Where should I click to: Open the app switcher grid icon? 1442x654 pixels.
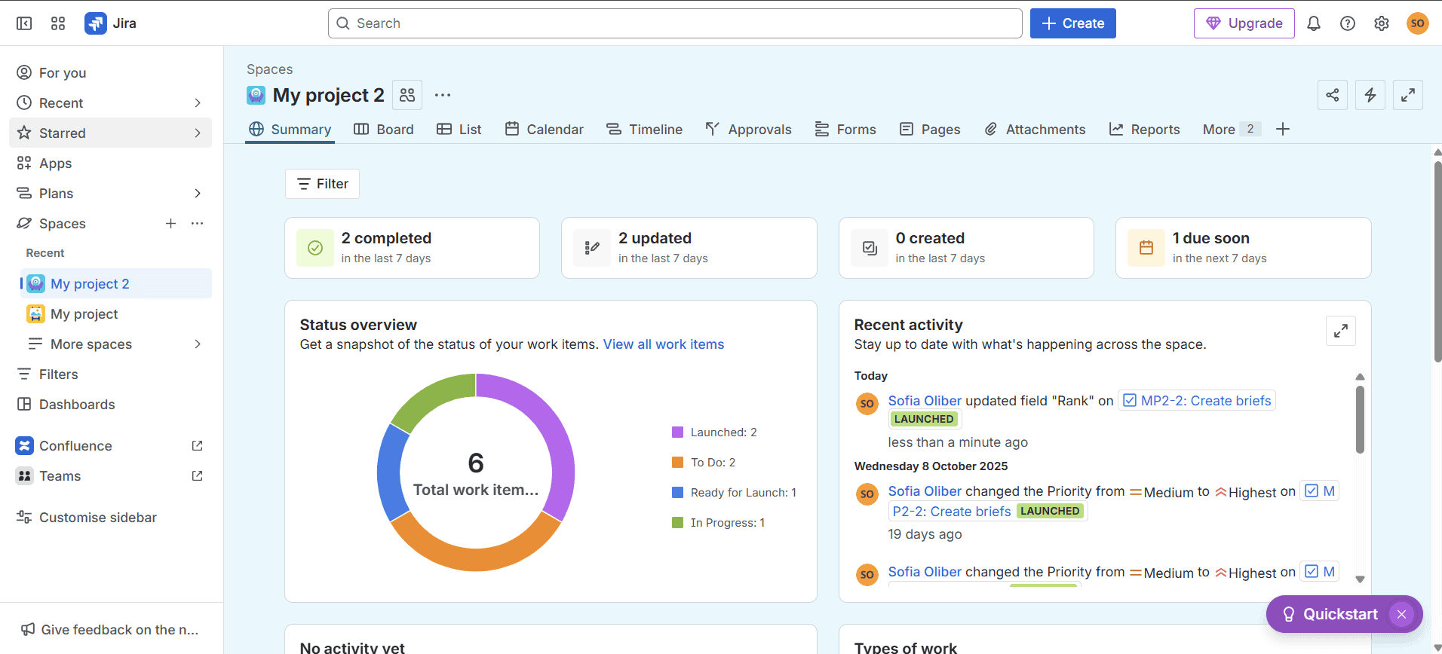[x=58, y=23]
